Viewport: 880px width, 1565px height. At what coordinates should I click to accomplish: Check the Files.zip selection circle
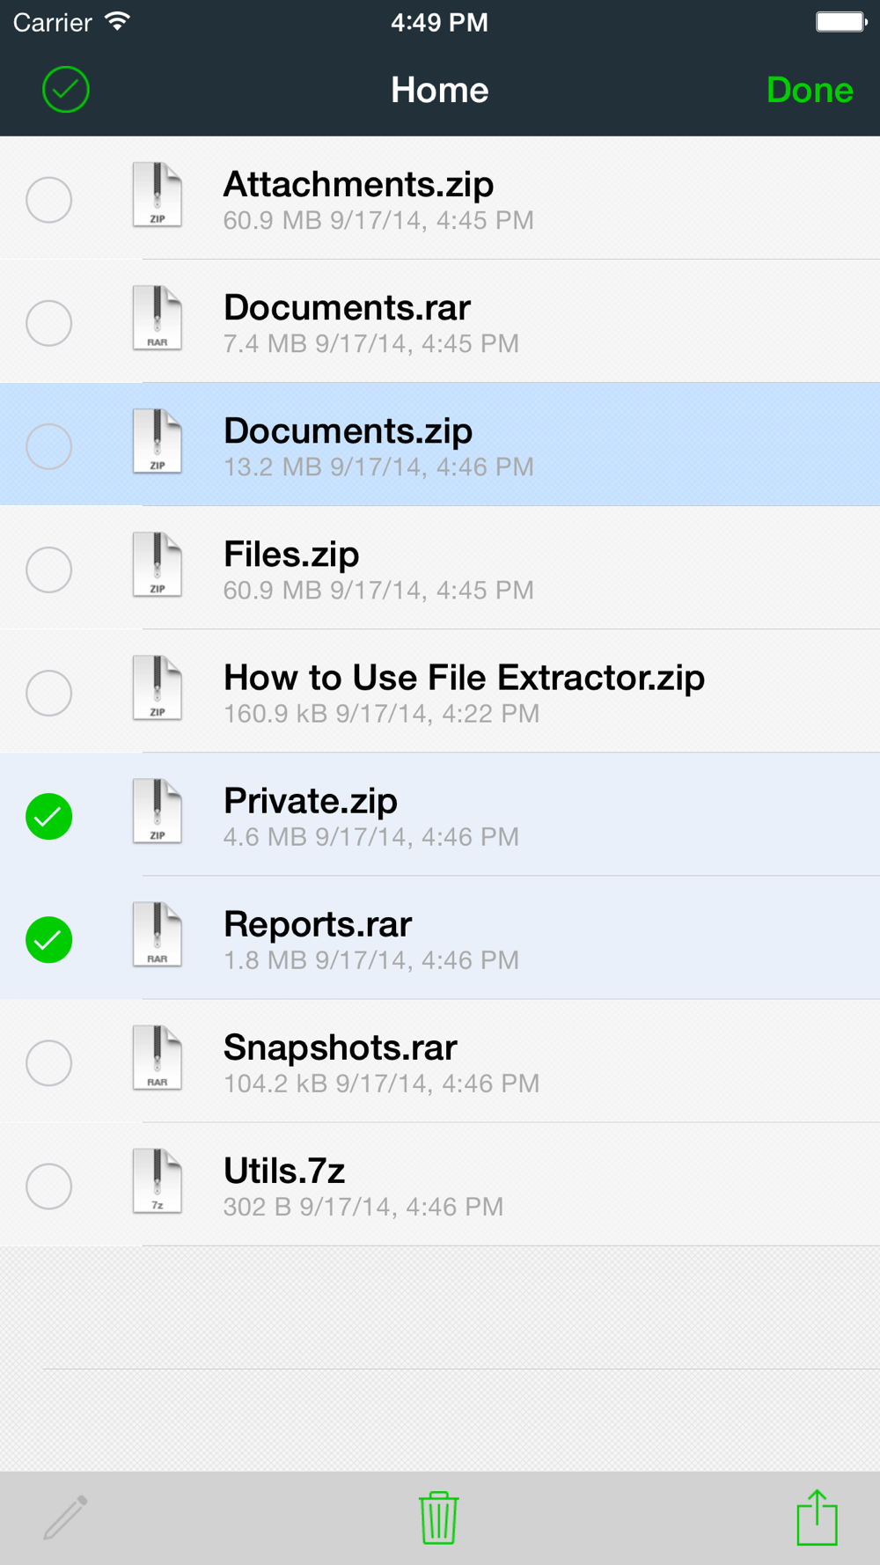[x=49, y=569]
